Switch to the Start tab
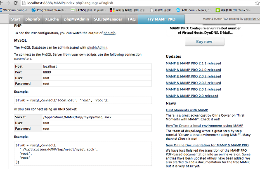 coord(16,19)
